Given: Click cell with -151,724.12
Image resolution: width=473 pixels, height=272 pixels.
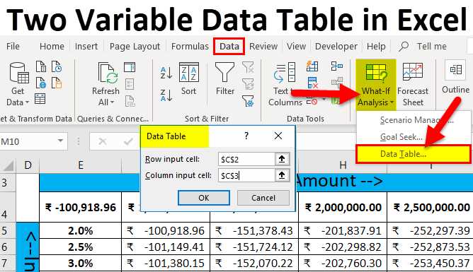Looking at the screenshot, I should [254, 247].
